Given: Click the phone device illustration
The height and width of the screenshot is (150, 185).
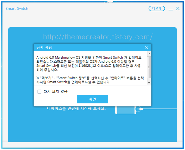Looking at the screenshot, I should click(126, 110).
